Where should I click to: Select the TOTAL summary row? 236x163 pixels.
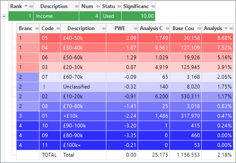click(125, 155)
